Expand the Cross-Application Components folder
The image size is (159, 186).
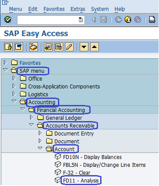[x=14, y=86]
